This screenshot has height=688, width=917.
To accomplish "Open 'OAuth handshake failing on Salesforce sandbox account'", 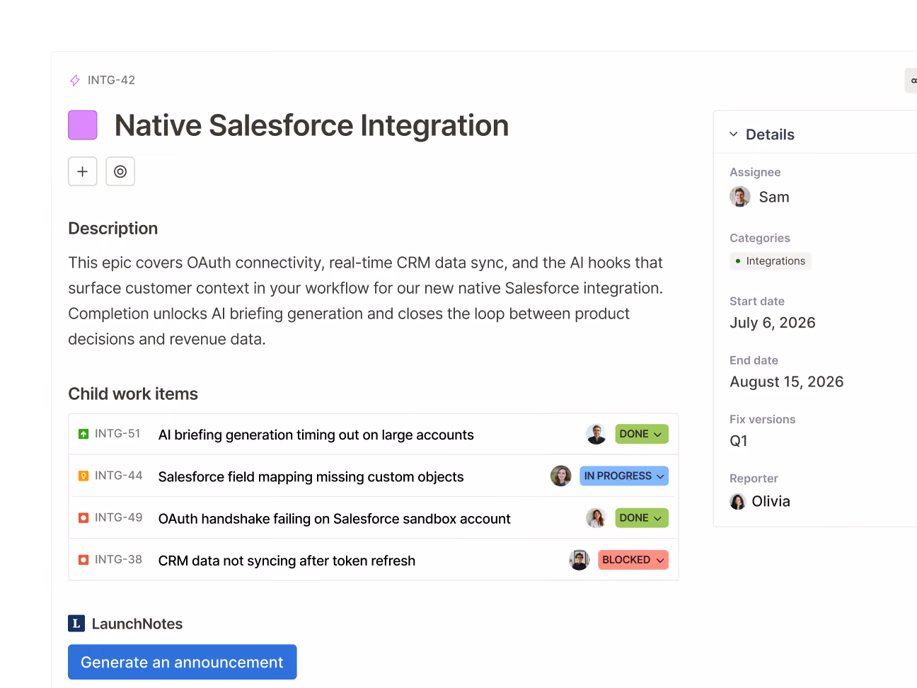I will 335,519.
